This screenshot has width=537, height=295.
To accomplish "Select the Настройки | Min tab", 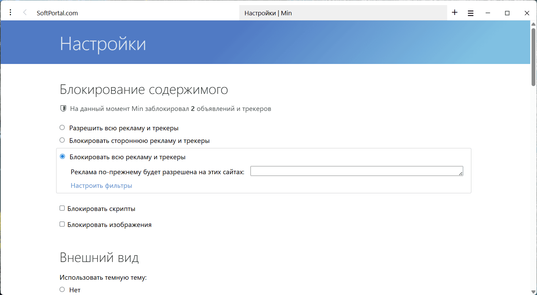I will click(343, 13).
